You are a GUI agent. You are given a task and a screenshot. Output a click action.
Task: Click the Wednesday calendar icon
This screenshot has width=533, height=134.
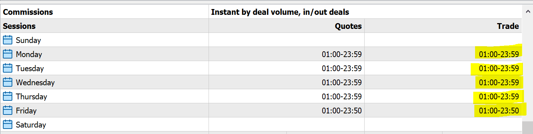8,82
